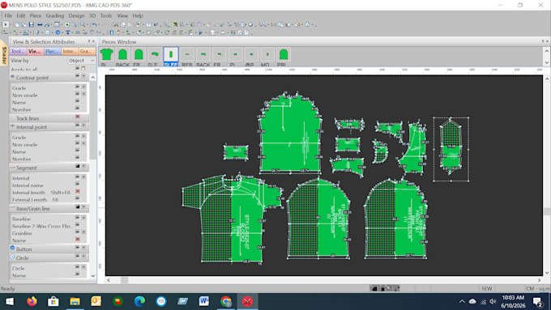Image resolution: width=551 pixels, height=310 pixels.
Task: Click the Undo arrow toolbar icon
Action: [94, 24]
